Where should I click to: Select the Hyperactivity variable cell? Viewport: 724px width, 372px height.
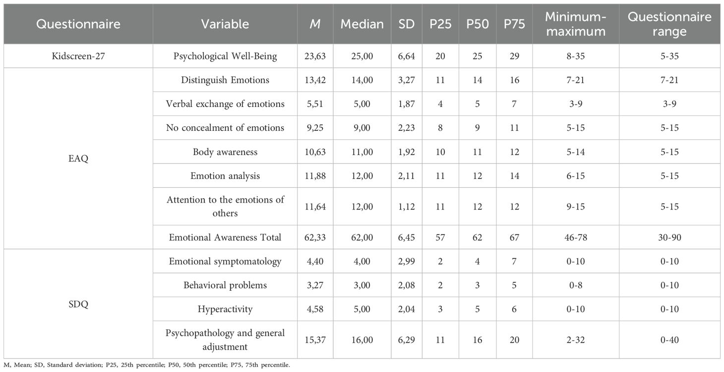(x=225, y=309)
